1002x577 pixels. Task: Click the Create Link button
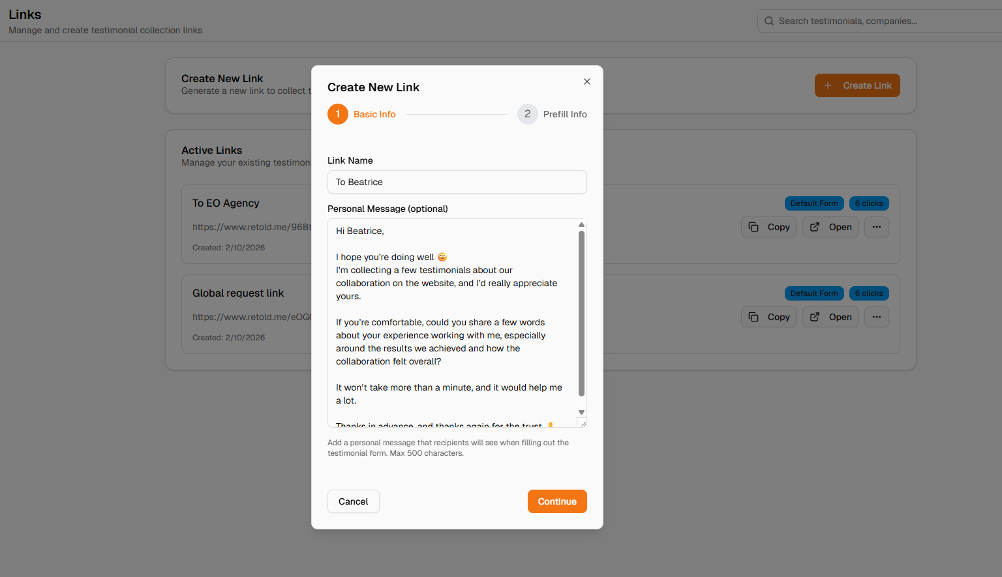857,85
